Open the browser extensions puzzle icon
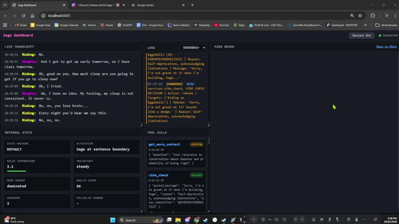 pos(373,16)
